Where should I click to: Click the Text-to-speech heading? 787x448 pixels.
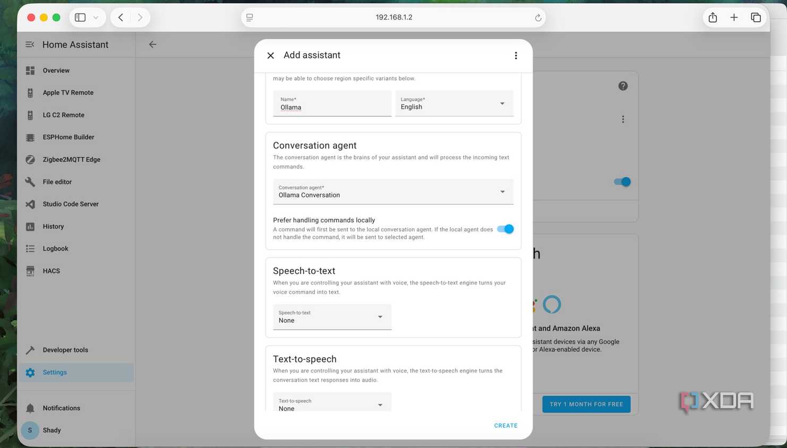tap(304, 359)
